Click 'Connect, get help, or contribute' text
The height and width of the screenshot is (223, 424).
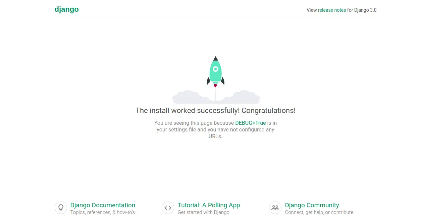click(319, 212)
